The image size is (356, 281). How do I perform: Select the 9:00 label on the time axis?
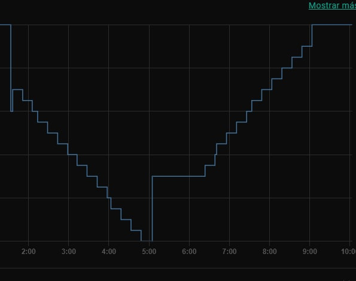[x=310, y=252]
